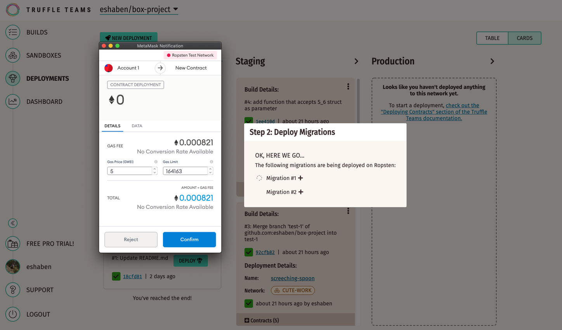
Task: Open kebab menu on build #3 card
Action: coord(348,211)
